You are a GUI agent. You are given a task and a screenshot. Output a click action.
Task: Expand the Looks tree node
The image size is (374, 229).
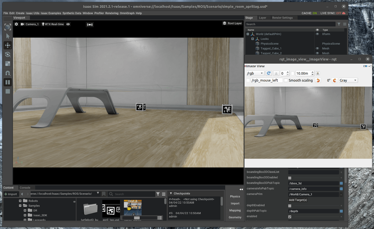click(252, 39)
